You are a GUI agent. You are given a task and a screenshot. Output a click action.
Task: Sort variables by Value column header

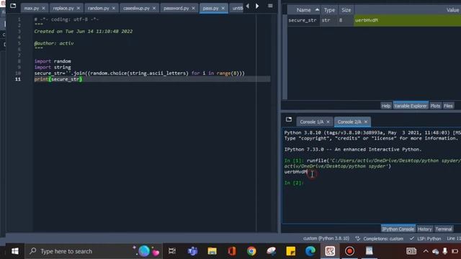452,10
